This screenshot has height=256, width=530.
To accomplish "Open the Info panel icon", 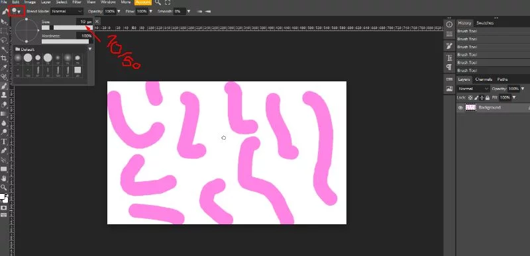I will pos(449,24).
